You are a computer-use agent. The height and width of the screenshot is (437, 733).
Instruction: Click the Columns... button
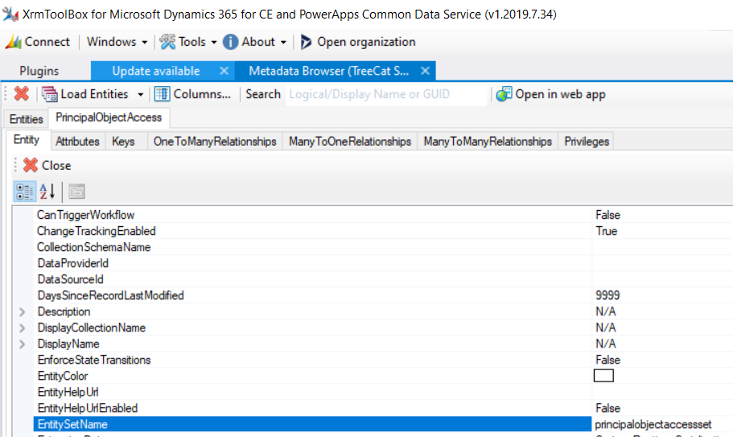point(192,94)
